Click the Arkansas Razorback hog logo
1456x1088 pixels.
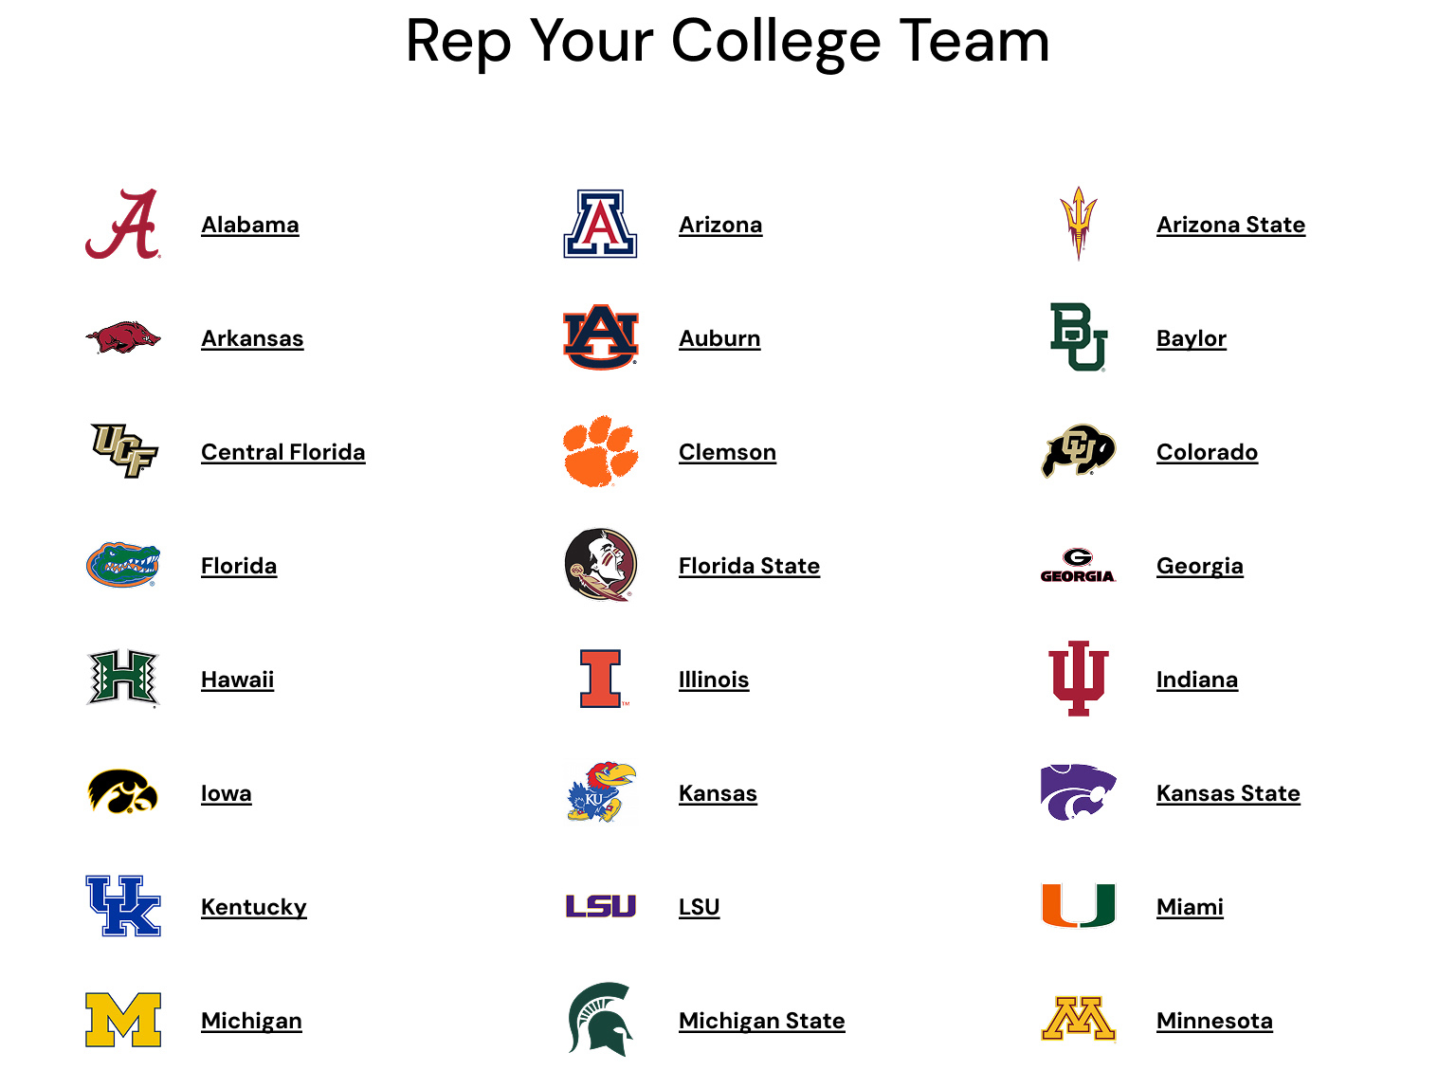coord(124,338)
